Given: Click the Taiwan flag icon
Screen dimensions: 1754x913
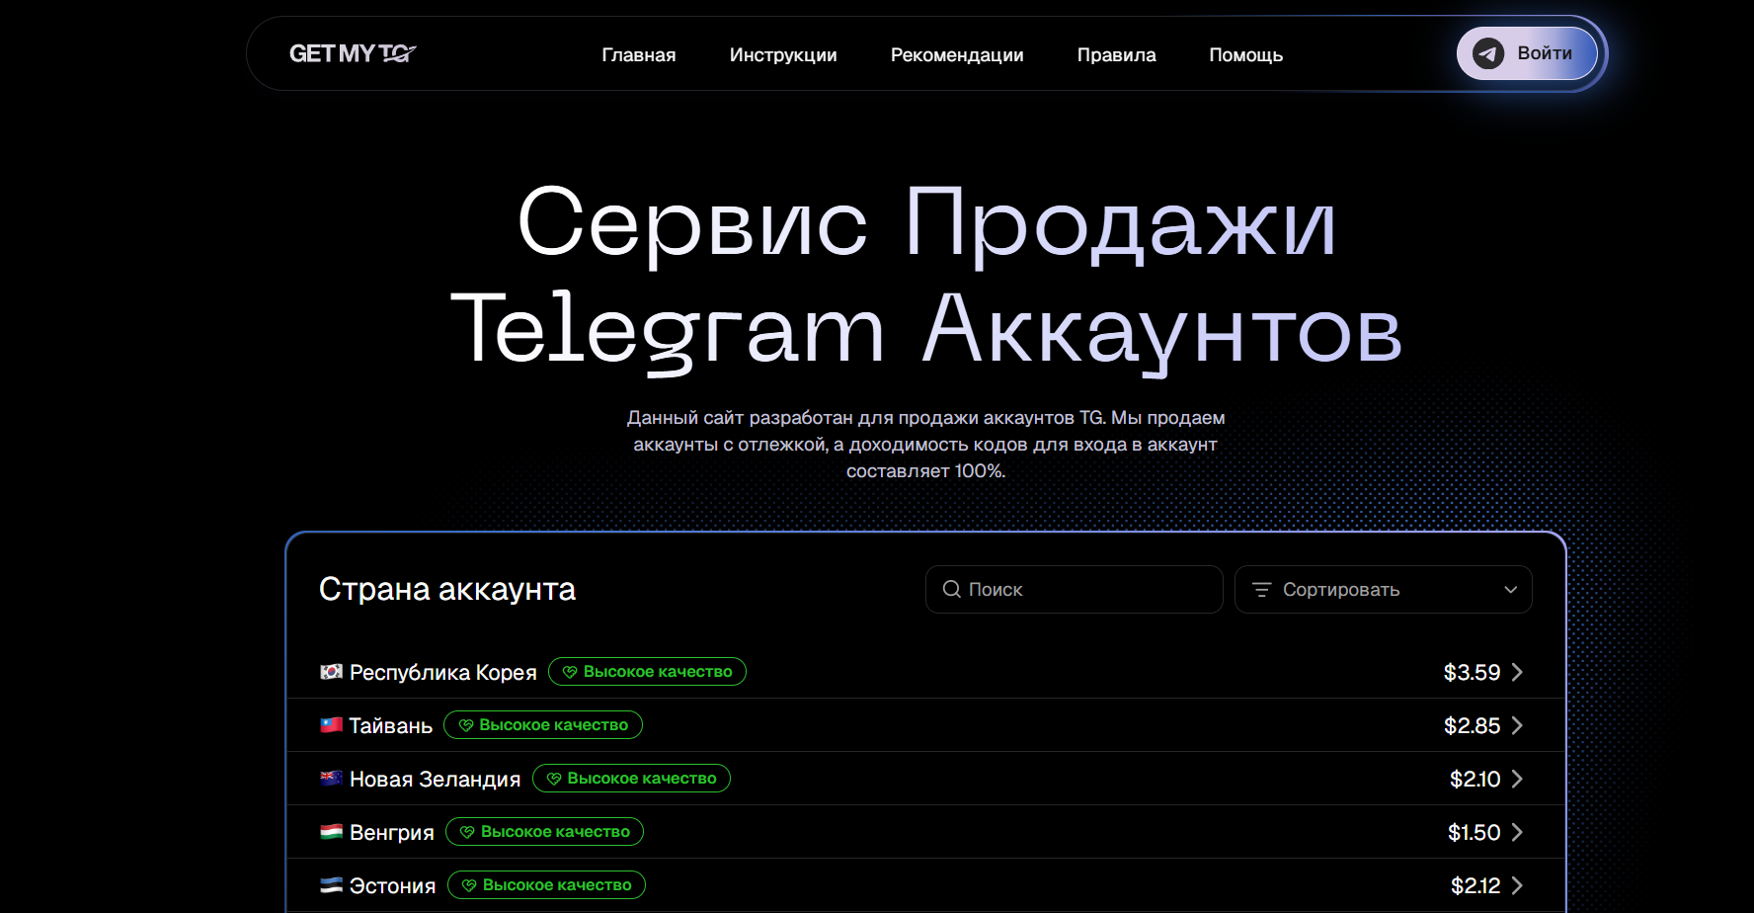Looking at the screenshot, I should coord(332,724).
